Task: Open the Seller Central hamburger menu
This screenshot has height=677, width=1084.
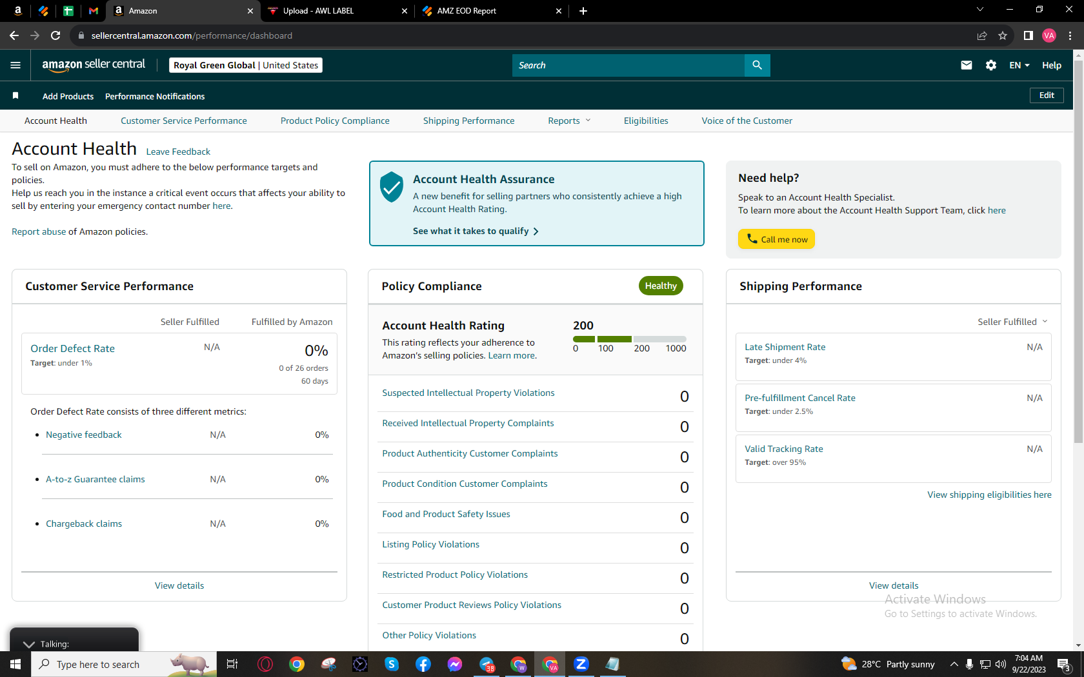Action: [15, 65]
